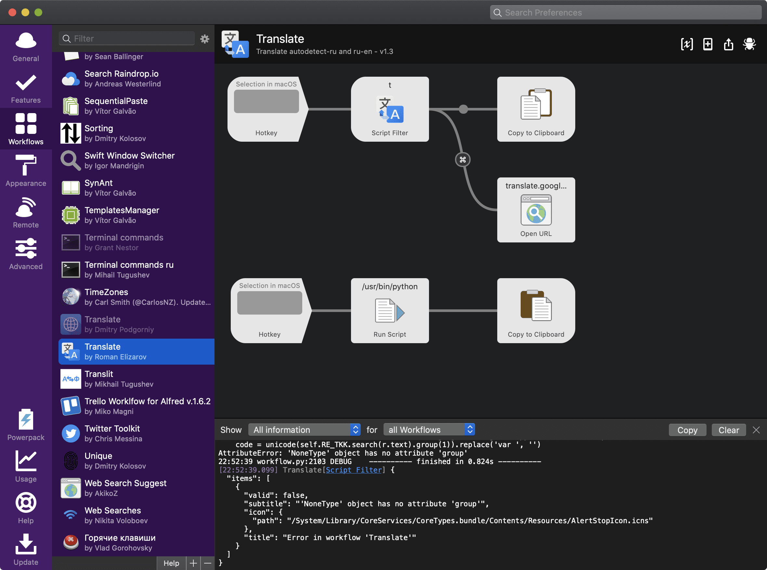Select Terminal commands ru workflow
This screenshot has width=767, height=570.
(136, 269)
